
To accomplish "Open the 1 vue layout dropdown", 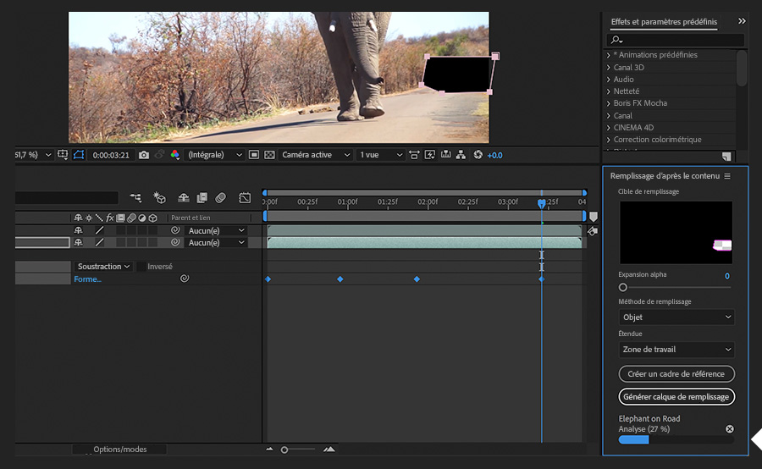I will pyautogui.click(x=380, y=155).
